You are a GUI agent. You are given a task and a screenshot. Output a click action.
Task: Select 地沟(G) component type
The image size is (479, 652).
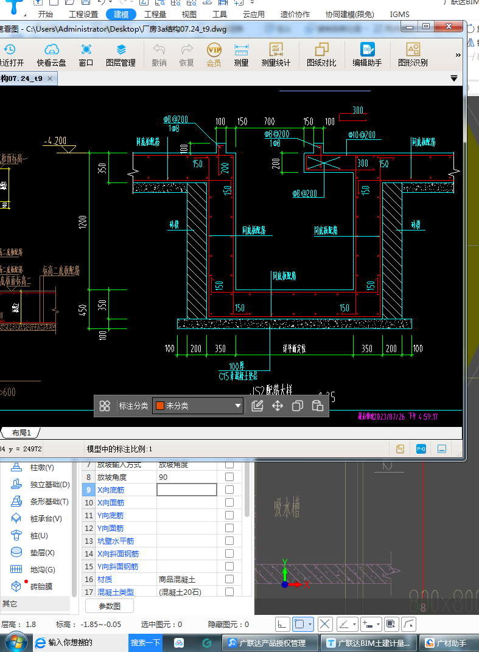pos(32,570)
